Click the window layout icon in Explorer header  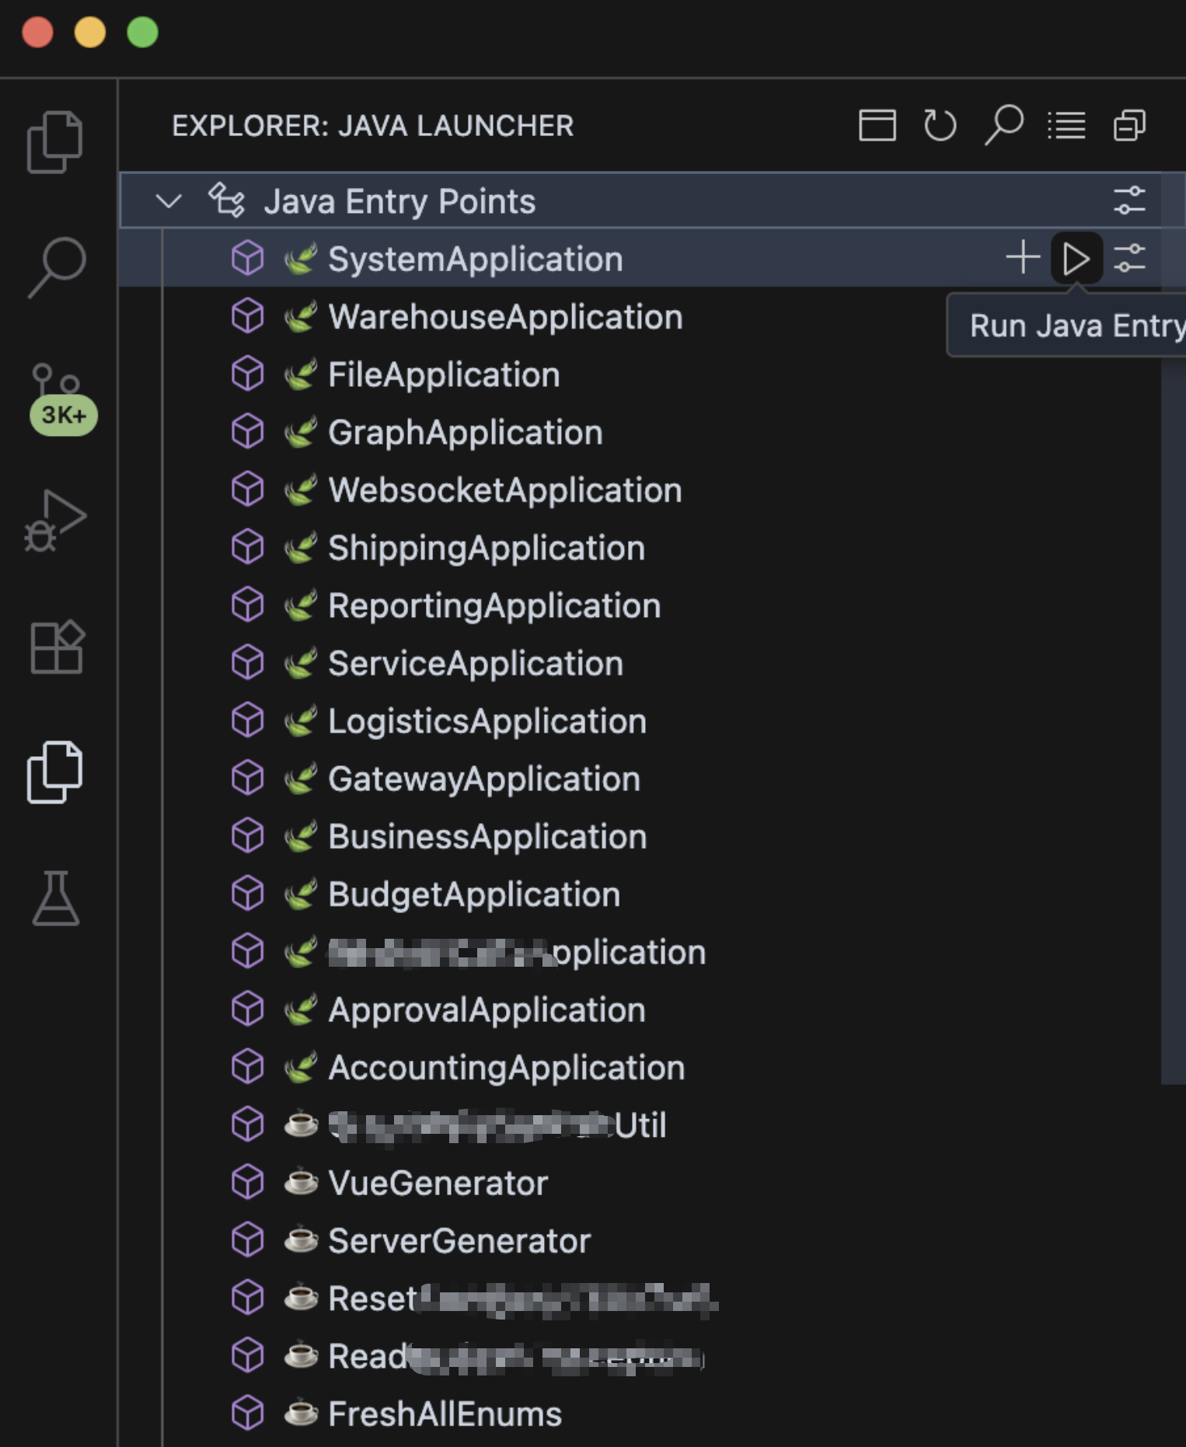(x=877, y=125)
